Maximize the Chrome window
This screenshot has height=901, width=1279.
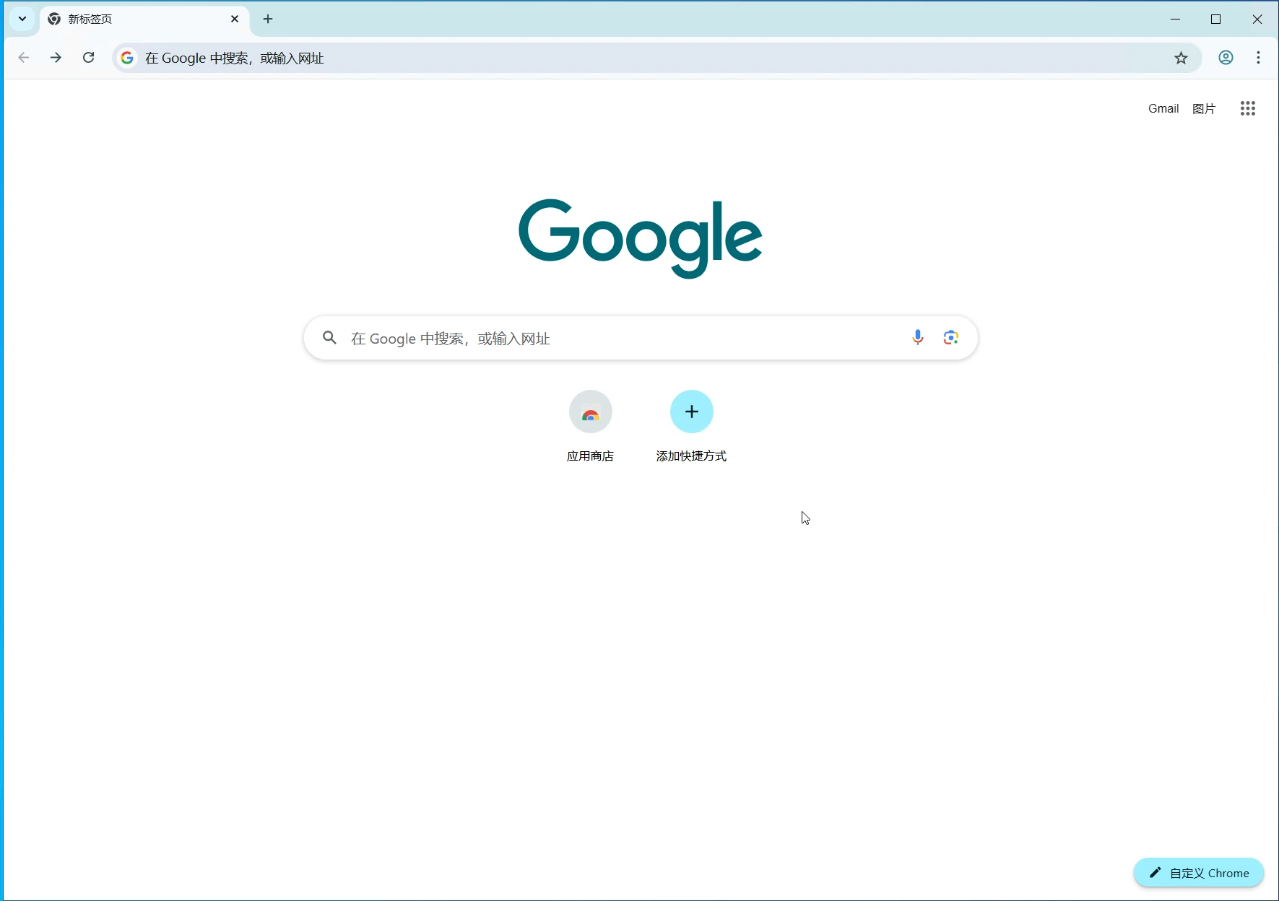[x=1216, y=19]
